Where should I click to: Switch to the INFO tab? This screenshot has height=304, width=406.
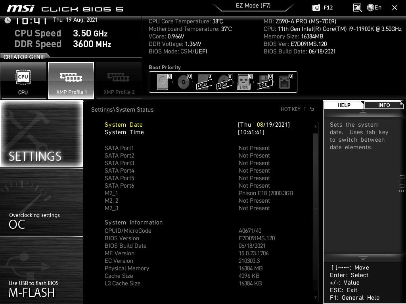pyautogui.click(x=384, y=105)
